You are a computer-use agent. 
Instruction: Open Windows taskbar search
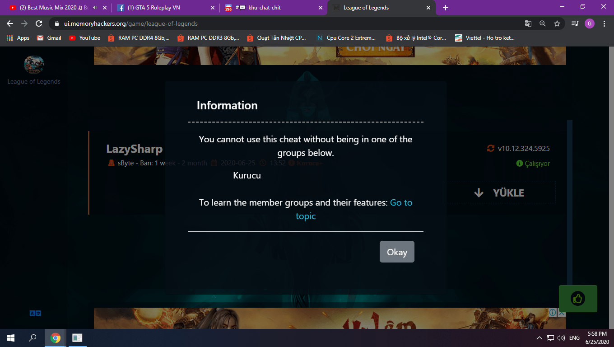pos(33,338)
